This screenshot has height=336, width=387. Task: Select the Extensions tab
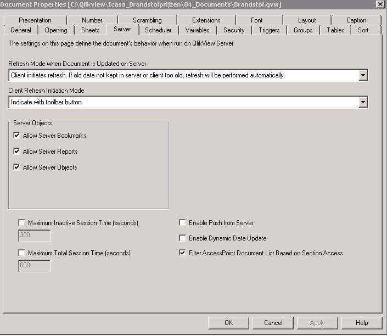point(206,20)
